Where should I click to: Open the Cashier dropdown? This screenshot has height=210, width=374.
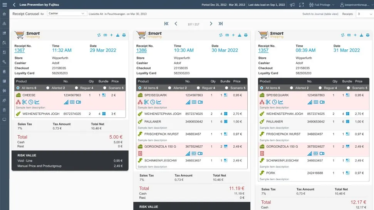[x=67, y=13]
